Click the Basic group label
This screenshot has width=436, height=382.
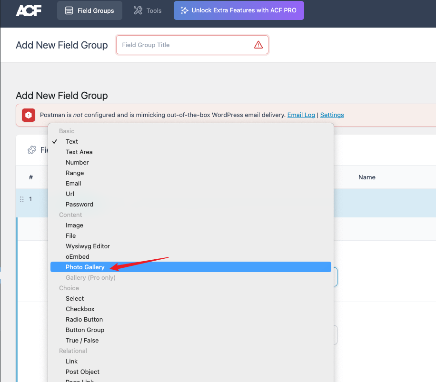tap(67, 131)
